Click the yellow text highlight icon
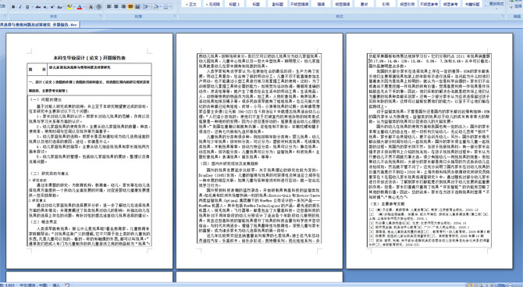523x287 pixels. coord(69,7)
